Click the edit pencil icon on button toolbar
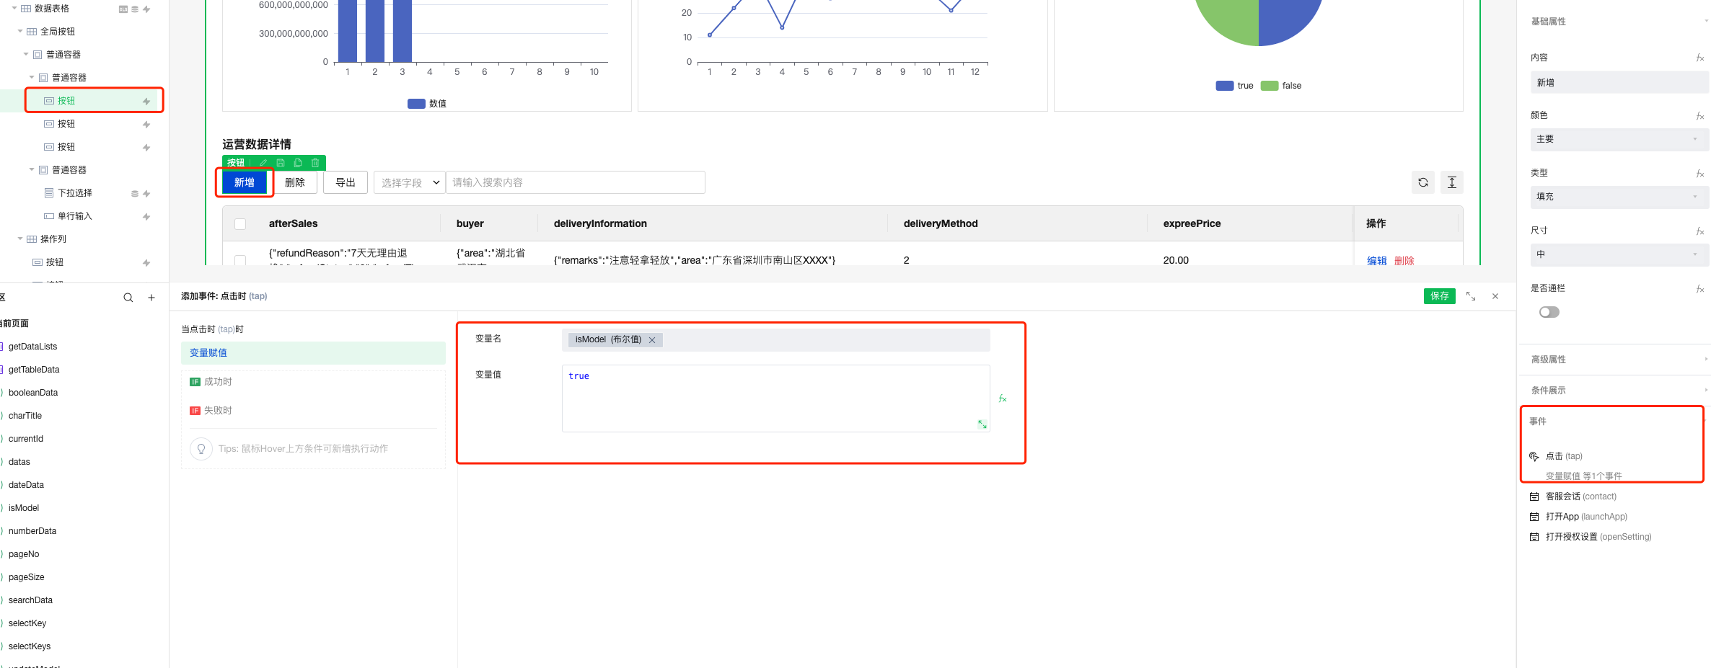Screen dimensions: 1711x668 (263, 163)
